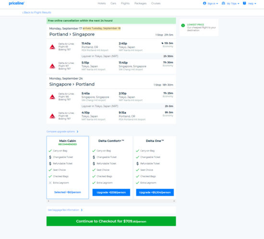This screenshot has width=264, height=239.
Task: Click Delta logo for 4:10p Tokyo departure
Action: (x=52, y=116)
